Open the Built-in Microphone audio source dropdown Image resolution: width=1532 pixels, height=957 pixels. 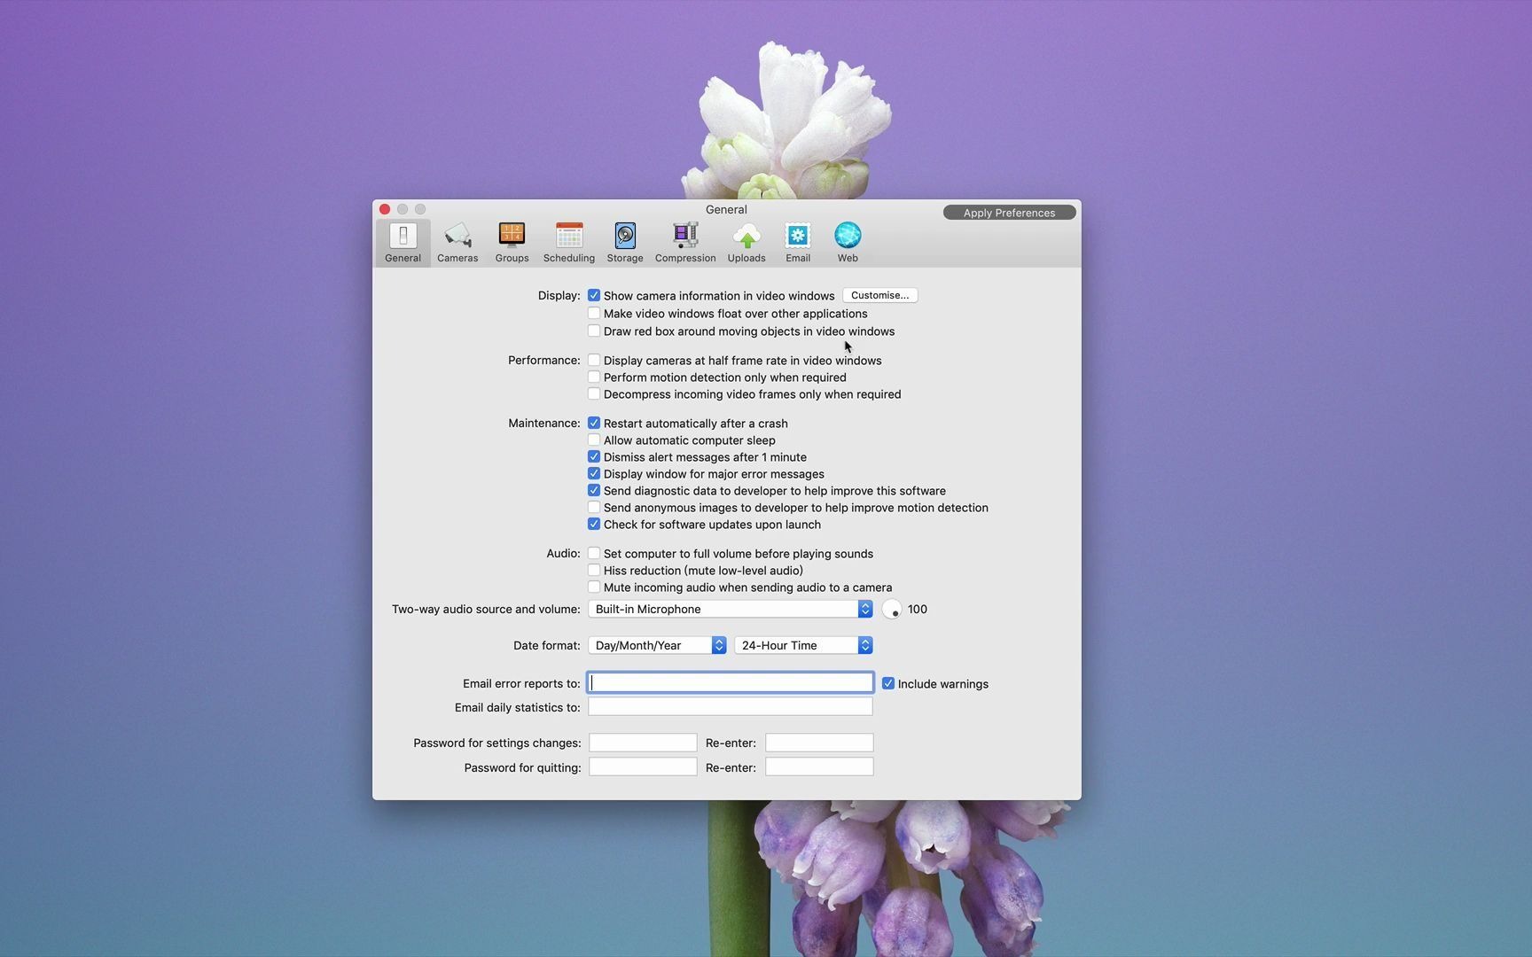[731, 609]
